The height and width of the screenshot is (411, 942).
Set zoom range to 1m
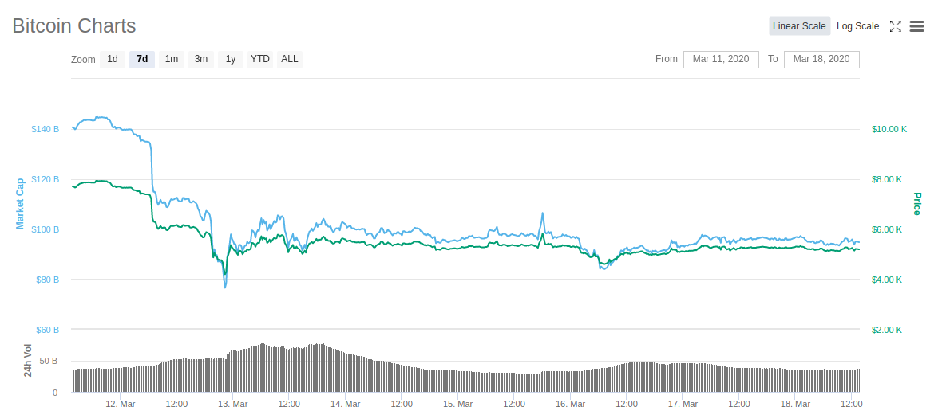click(x=172, y=59)
